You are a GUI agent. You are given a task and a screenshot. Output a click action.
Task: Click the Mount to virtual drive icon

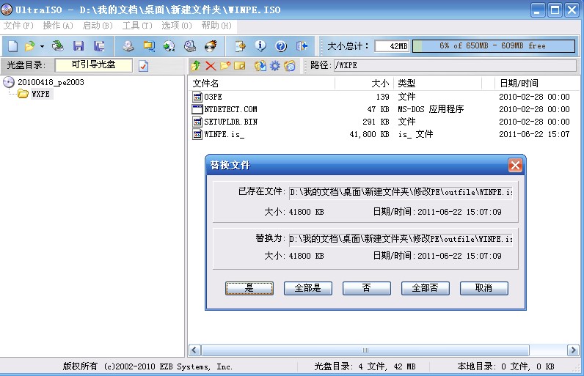[x=190, y=46]
